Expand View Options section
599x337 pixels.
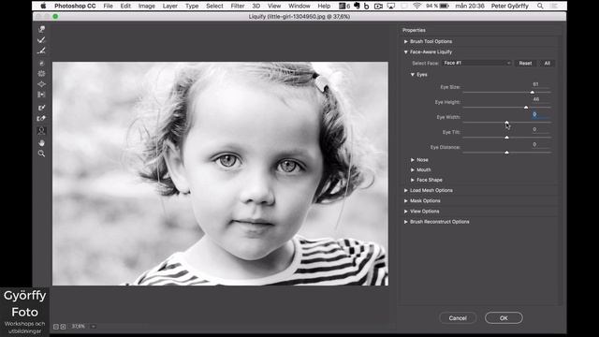tap(405, 212)
